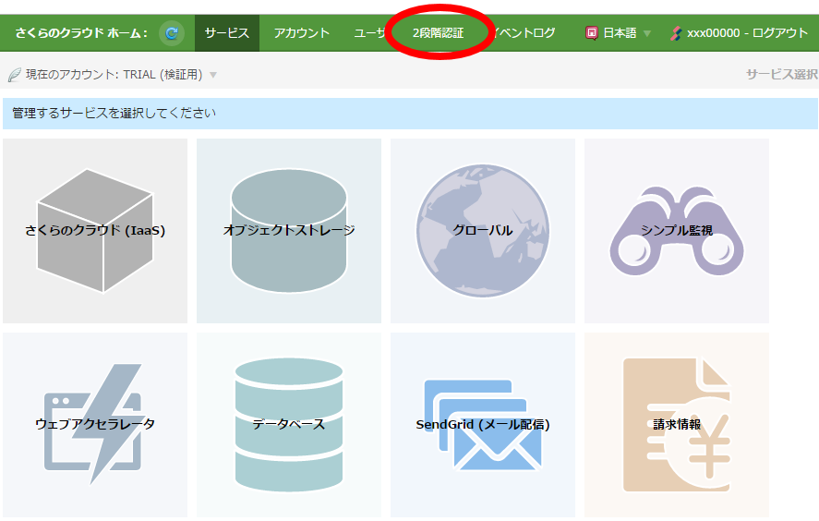Open the ユーザ menu tab
The width and height of the screenshot is (819, 521).
click(x=370, y=33)
